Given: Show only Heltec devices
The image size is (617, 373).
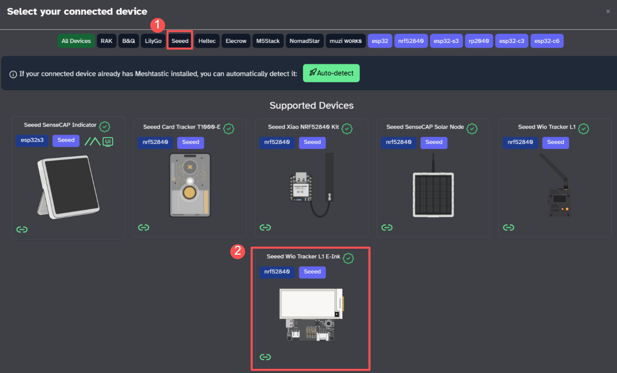Looking at the screenshot, I should [x=207, y=41].
